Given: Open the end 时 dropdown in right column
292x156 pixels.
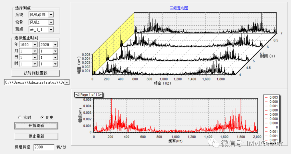Looking at the screenshot, I should click(x=55, y=64).
